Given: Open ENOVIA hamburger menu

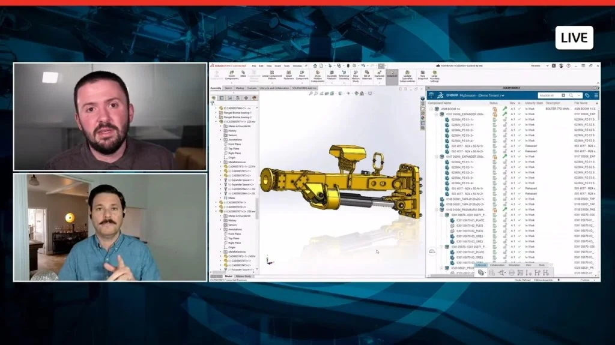Looking at the screenshot, I should coord(596,95).
